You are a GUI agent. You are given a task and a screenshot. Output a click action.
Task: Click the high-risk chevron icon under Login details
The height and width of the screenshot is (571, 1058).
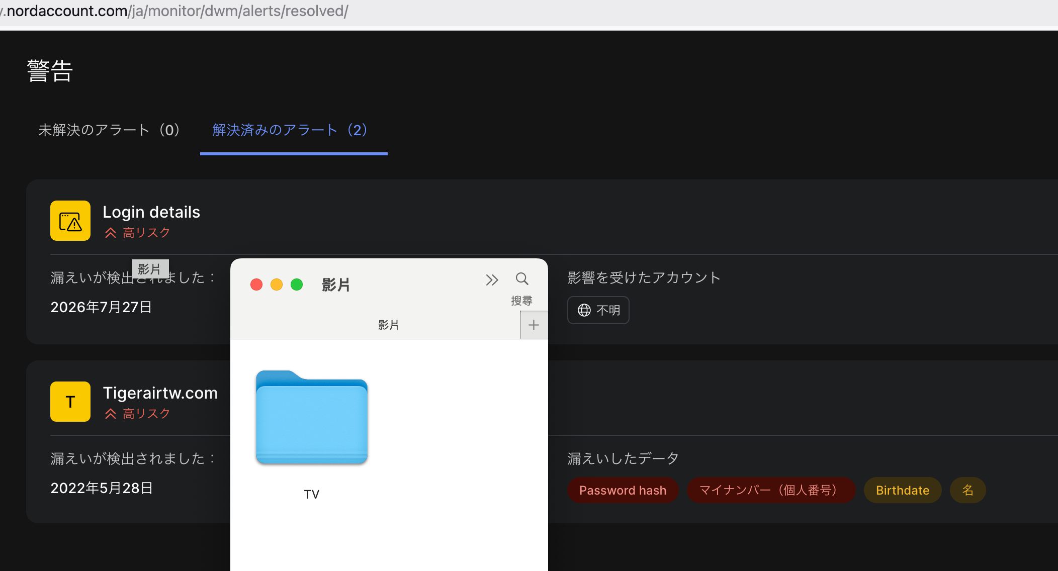click(x=111, y=233)
